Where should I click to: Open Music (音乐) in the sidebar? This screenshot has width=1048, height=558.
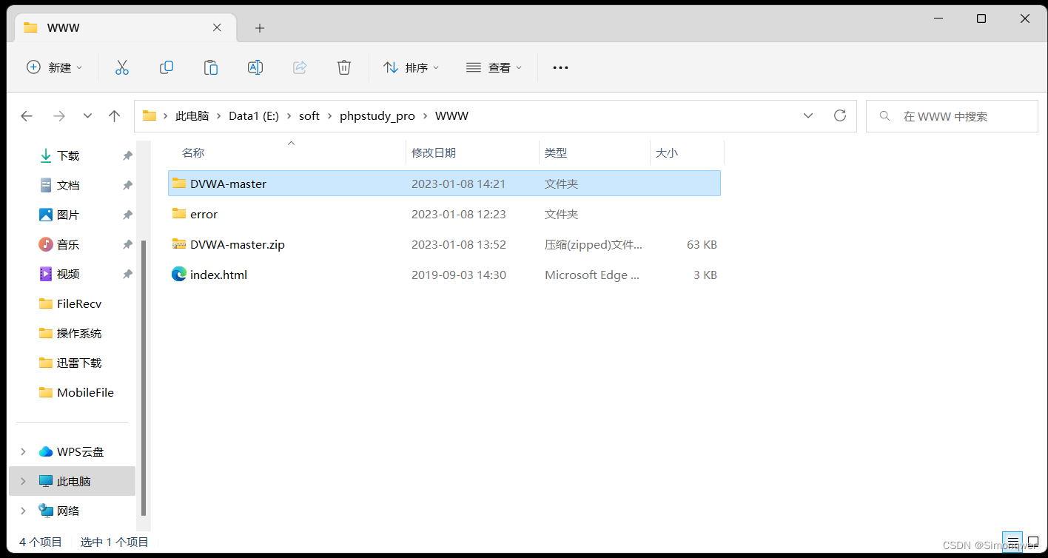(x=68, y=244)
